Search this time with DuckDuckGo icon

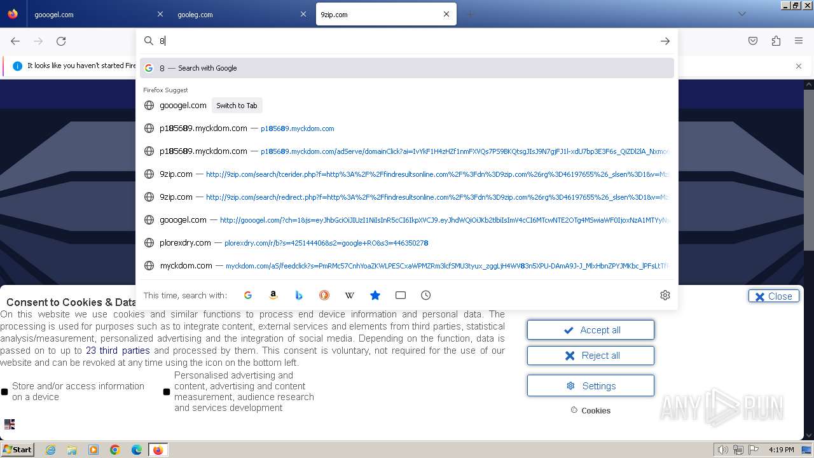(324, 295)
